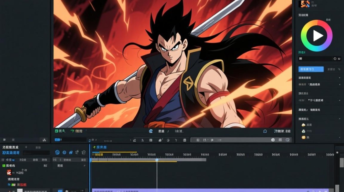
Task: Click the blue circular refresh icon below the preview
Action: tap(151, 131)
